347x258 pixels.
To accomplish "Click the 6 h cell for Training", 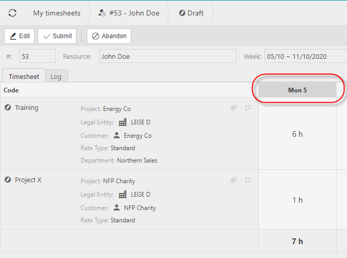I will pos(297,134).
